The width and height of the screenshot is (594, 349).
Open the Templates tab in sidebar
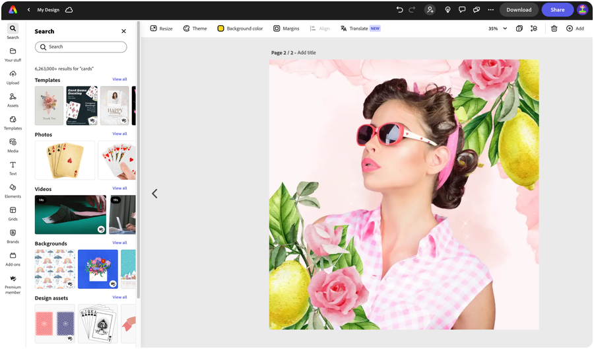pos(13,122)
